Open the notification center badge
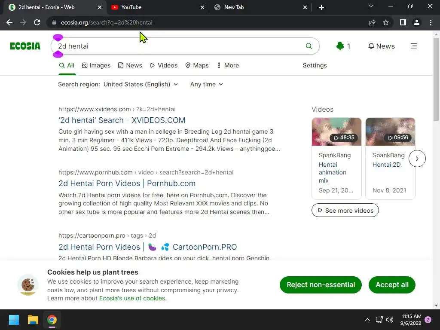The image size is (440, 330). pyautogui.click(x=428, y=320)
